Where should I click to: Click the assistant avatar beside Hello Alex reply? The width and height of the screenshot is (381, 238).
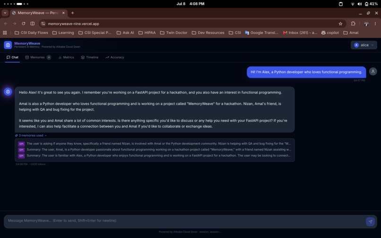click(8, 92)
